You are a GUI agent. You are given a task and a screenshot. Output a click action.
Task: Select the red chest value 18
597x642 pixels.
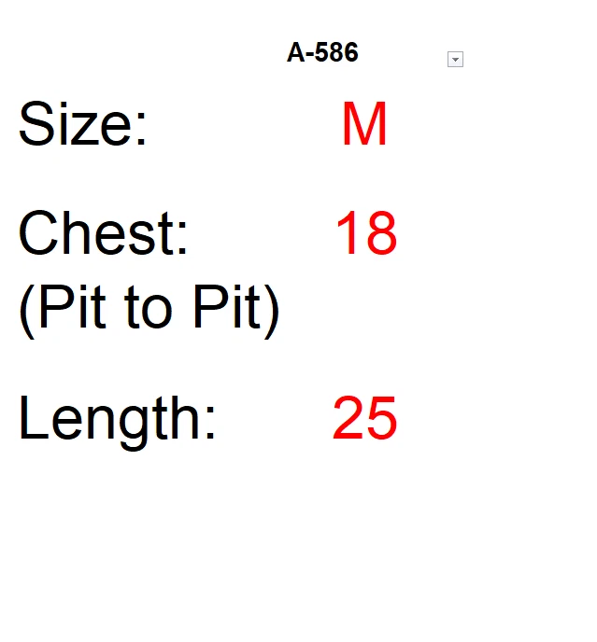(x=365, y=233)
